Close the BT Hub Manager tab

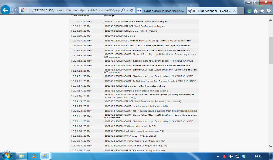(x=234, y=11)
